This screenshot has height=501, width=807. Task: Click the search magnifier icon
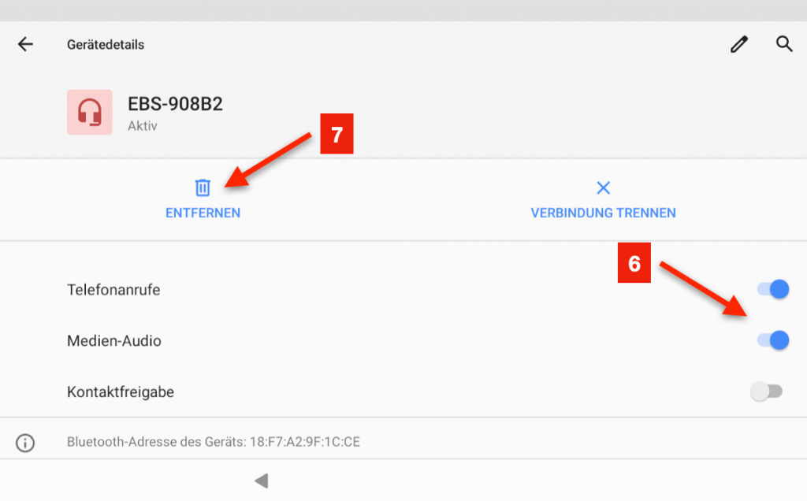pyautogui.click(x=784, y=44)
